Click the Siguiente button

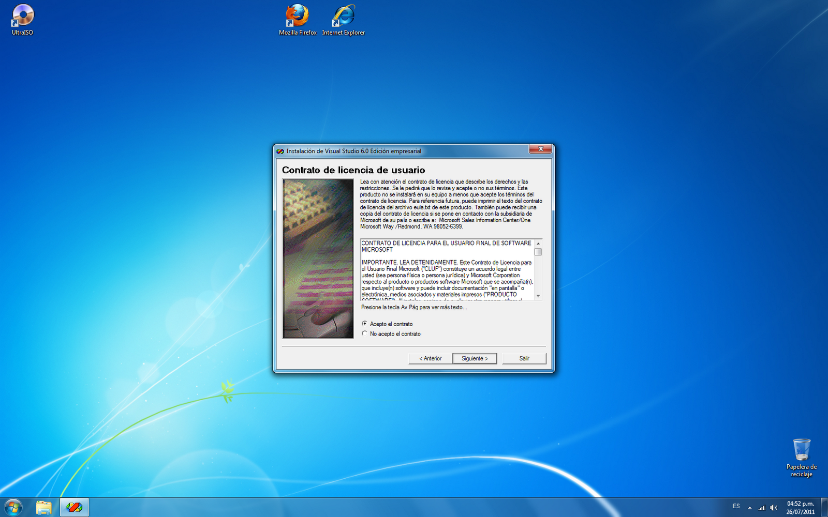point(475,358)
